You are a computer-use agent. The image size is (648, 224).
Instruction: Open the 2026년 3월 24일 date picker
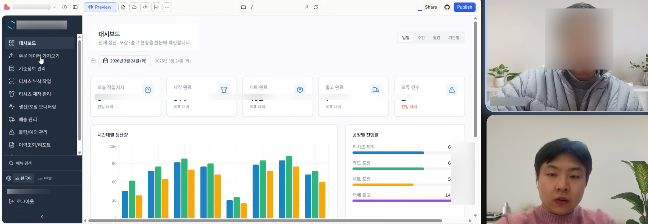(x=125, y=61)
